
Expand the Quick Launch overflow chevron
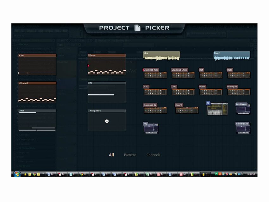click(43, 173)
